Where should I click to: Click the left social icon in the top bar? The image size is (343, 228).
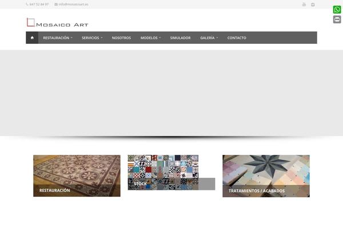[x=304, y=5]
